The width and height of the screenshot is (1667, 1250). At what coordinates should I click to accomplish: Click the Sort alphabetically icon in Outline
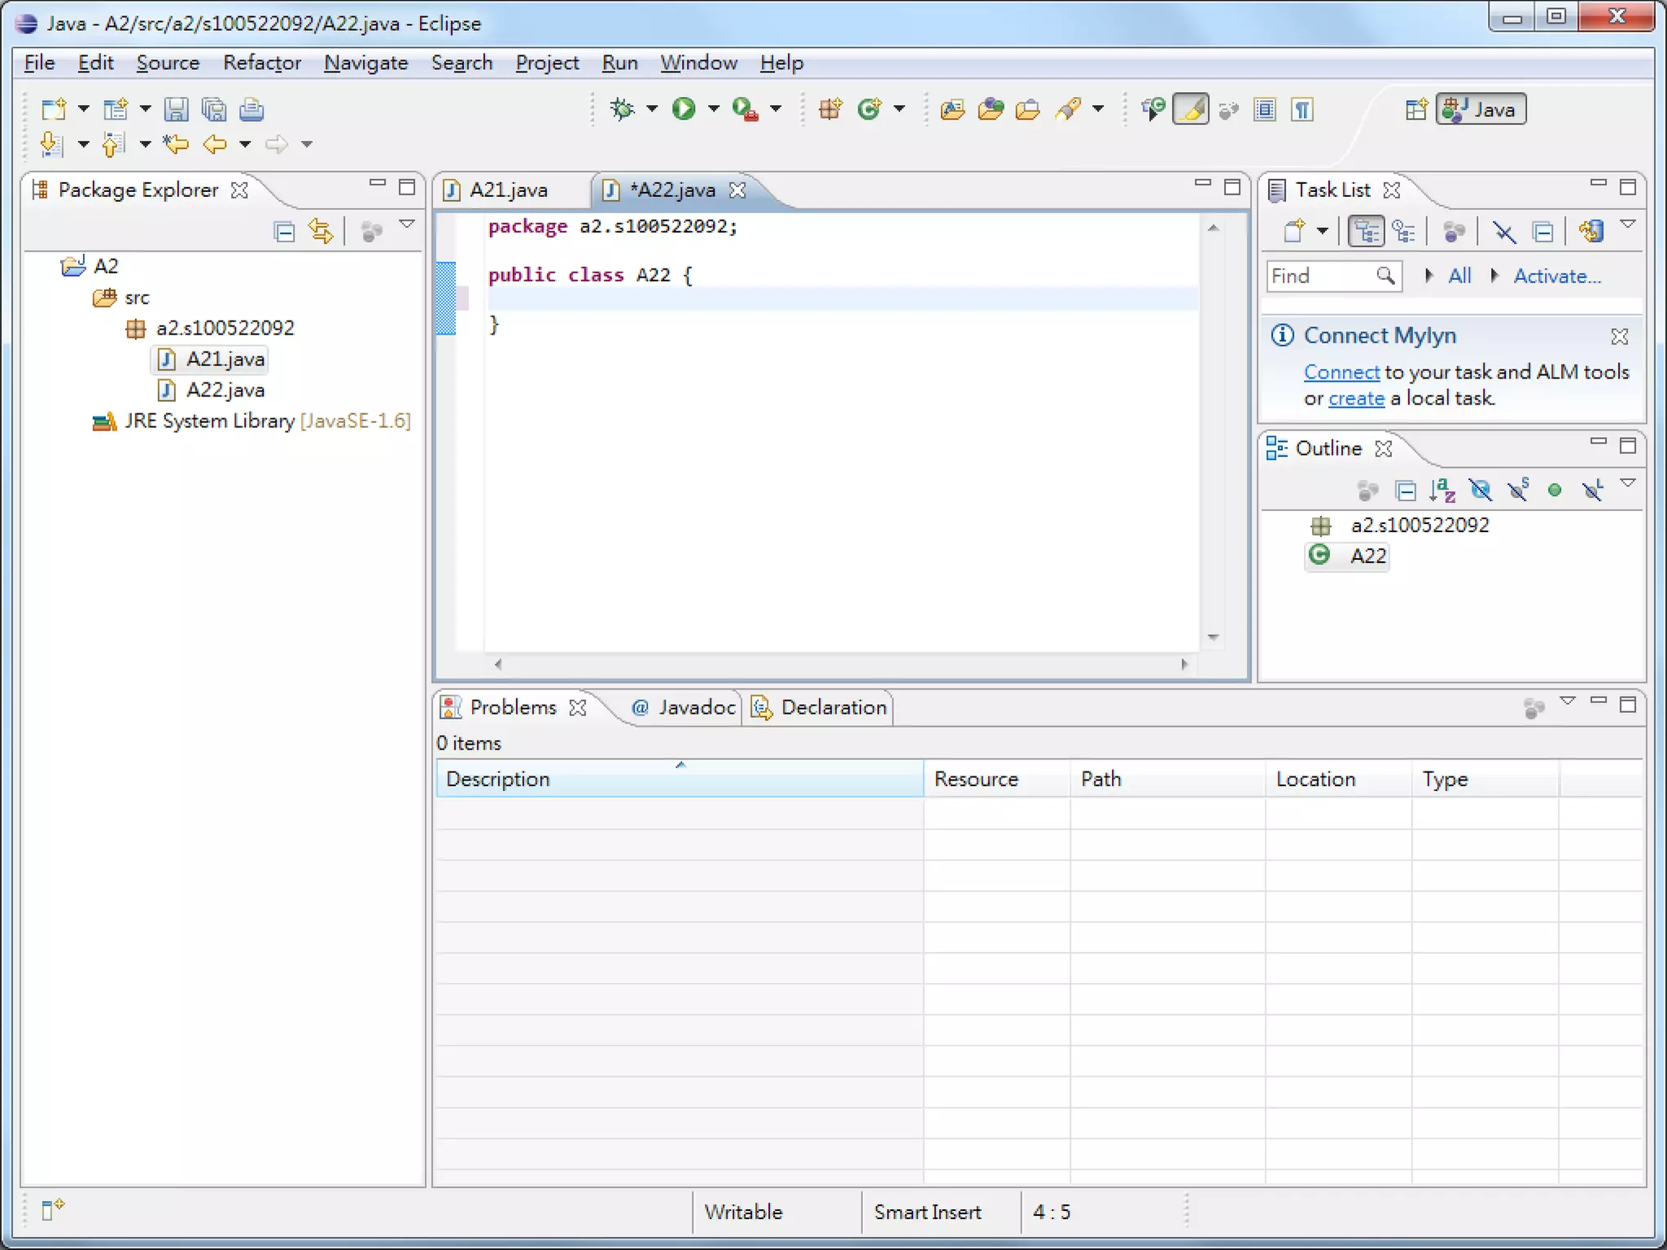[x=1442, y=490]
